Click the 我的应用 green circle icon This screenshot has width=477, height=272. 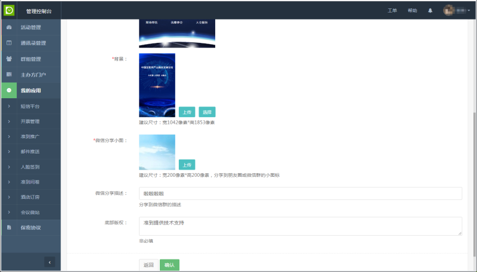[x=9, y=90]
